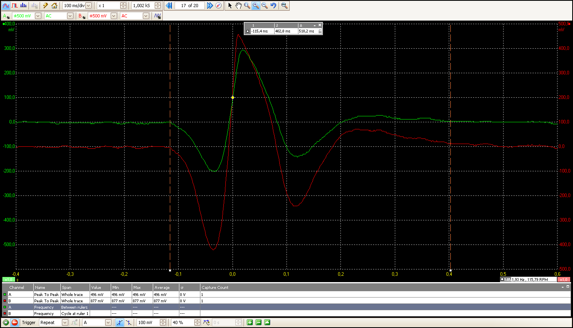Open the Buffer Navigator compass icon
This screenshot has width=573, height=328.
[x=219, y=6]
